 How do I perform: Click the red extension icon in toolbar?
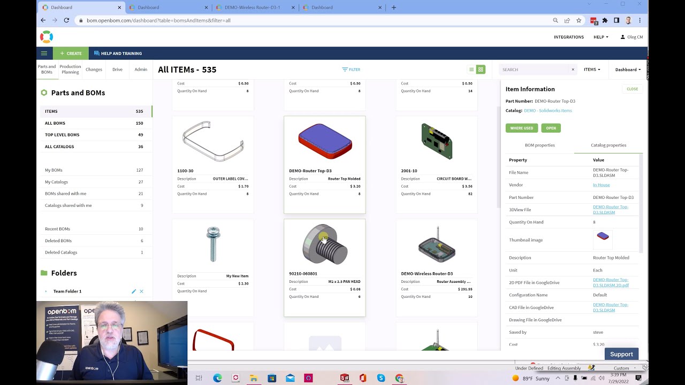click(x=593, y=20)
